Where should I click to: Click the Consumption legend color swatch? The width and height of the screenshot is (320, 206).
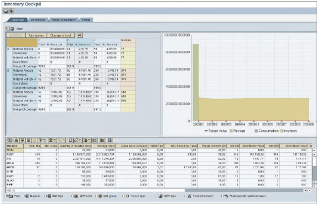point(256,131)
